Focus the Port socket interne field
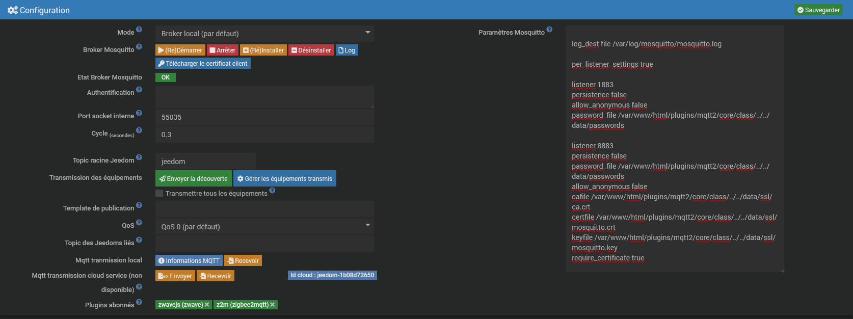This screenshot has width=853, height=319. [x=264, y=117]
